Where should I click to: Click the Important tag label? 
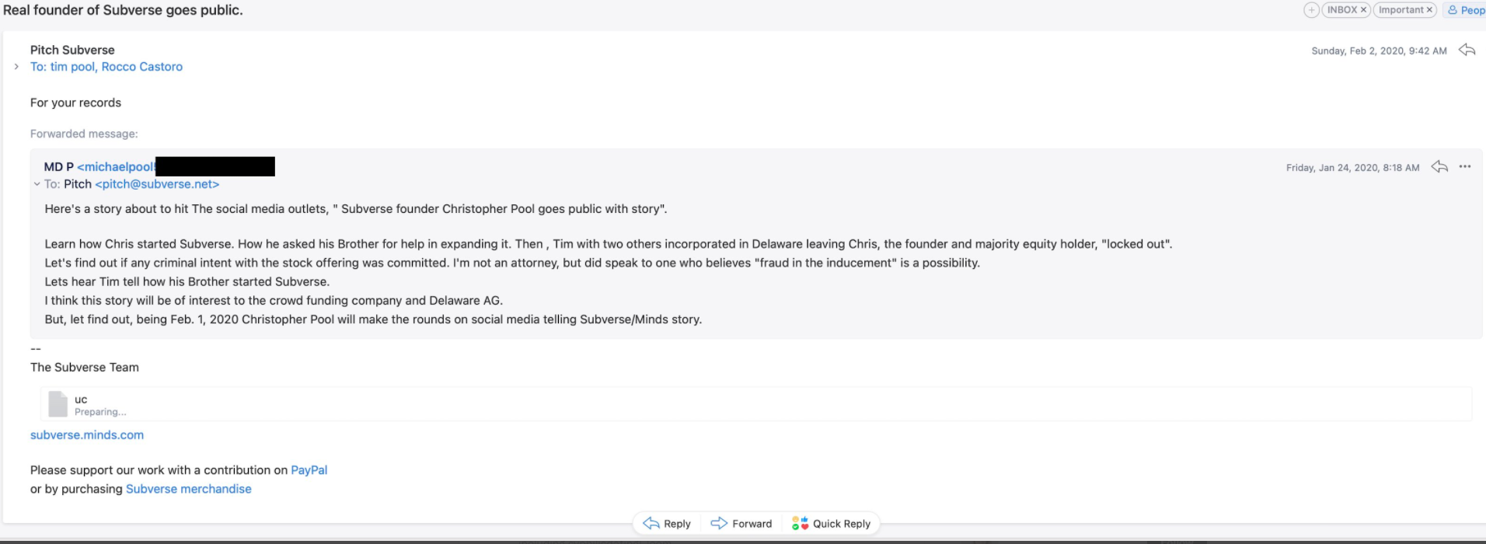(1401, 10)
